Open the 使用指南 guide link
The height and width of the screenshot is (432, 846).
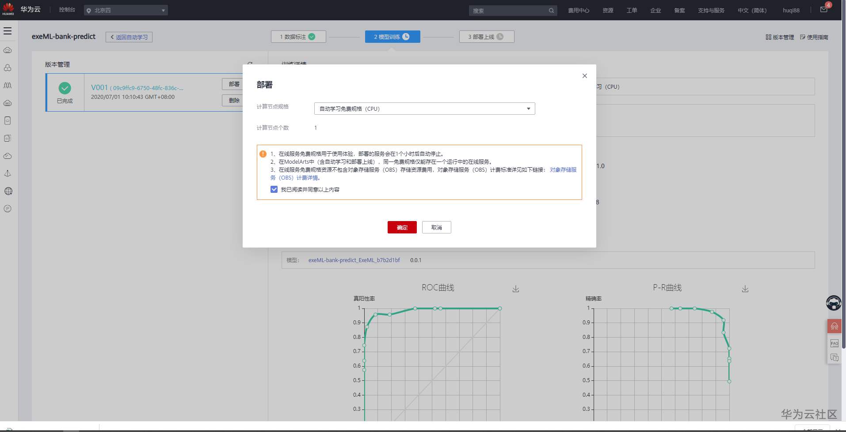814,37
